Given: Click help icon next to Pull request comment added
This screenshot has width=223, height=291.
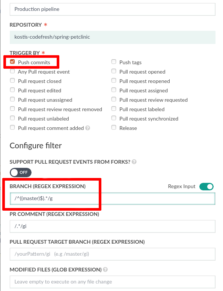Looking at the screenshot, I should (87, 128).
